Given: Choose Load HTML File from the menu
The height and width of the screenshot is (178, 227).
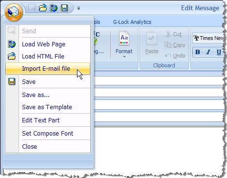Looking at the screenshot, I should click(48, 56).
